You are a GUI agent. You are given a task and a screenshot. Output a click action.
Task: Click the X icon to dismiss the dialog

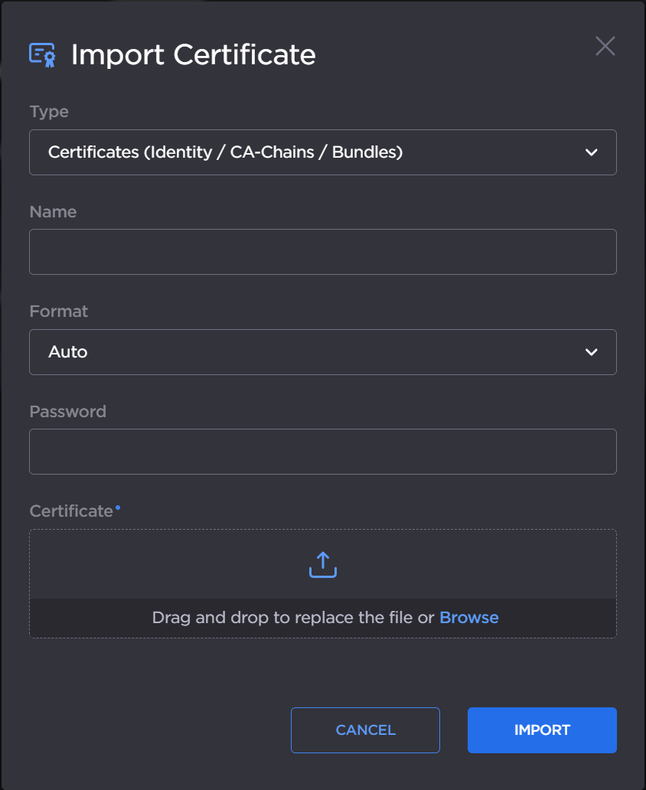coord(605,46)
